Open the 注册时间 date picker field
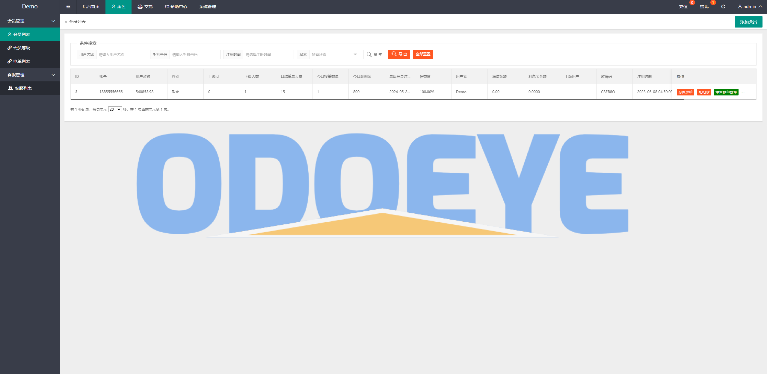Viewport: 767px width, 374px height. 268,54
